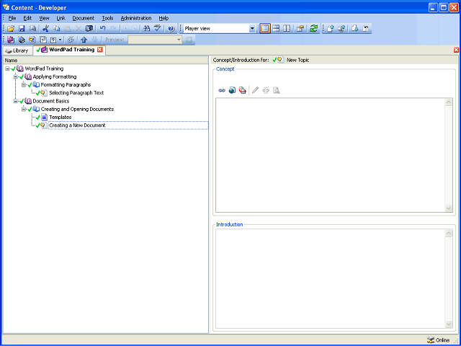Collapse the Document Basics module
The width and height of the screenshot is (461, 346).
point(16,101)
